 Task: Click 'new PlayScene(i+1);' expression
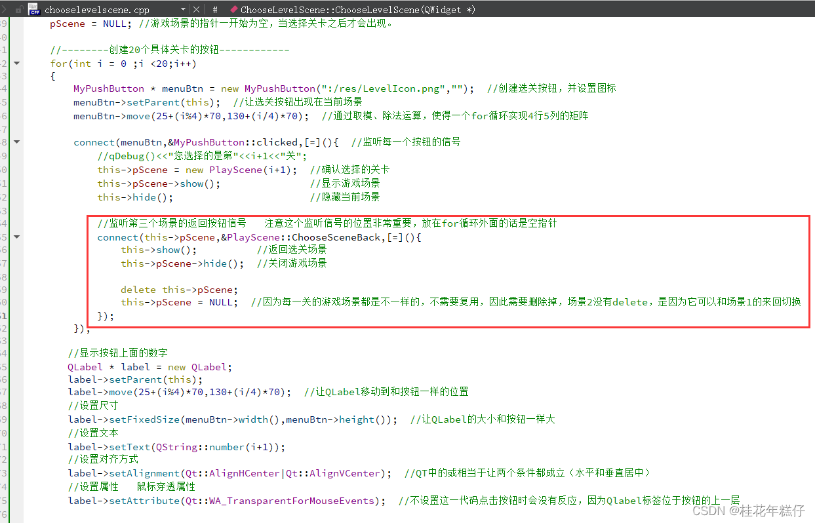pyautogui.click(x=241, y=170)
